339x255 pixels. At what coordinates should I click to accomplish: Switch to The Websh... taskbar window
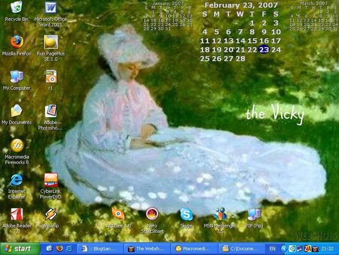point(147,249)
